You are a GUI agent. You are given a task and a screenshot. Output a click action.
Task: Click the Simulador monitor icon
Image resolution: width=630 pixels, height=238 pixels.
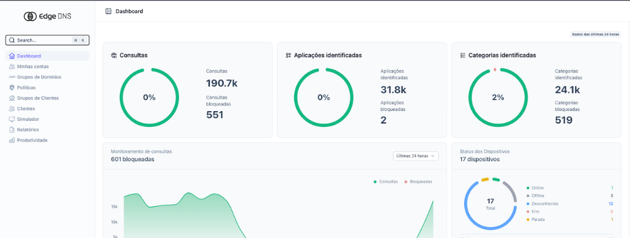[12, 119]
